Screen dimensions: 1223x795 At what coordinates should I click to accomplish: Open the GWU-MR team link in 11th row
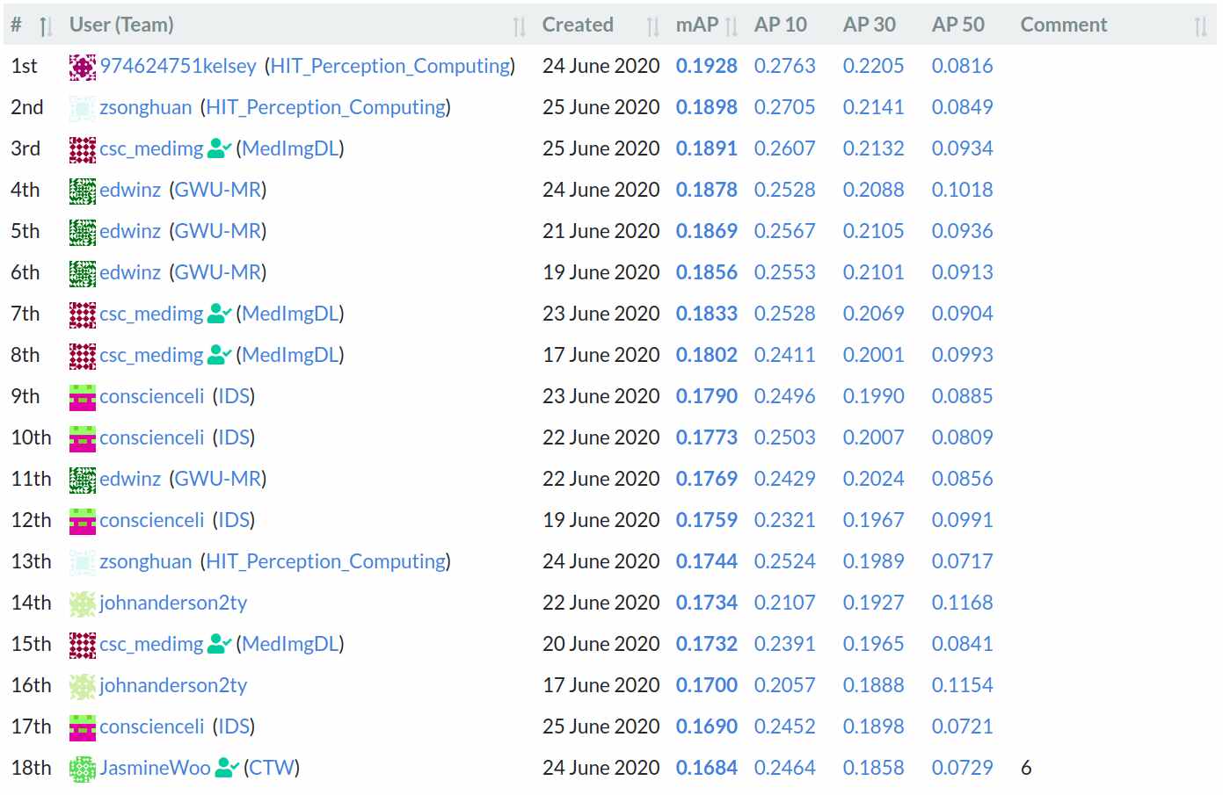pos(218,479)
